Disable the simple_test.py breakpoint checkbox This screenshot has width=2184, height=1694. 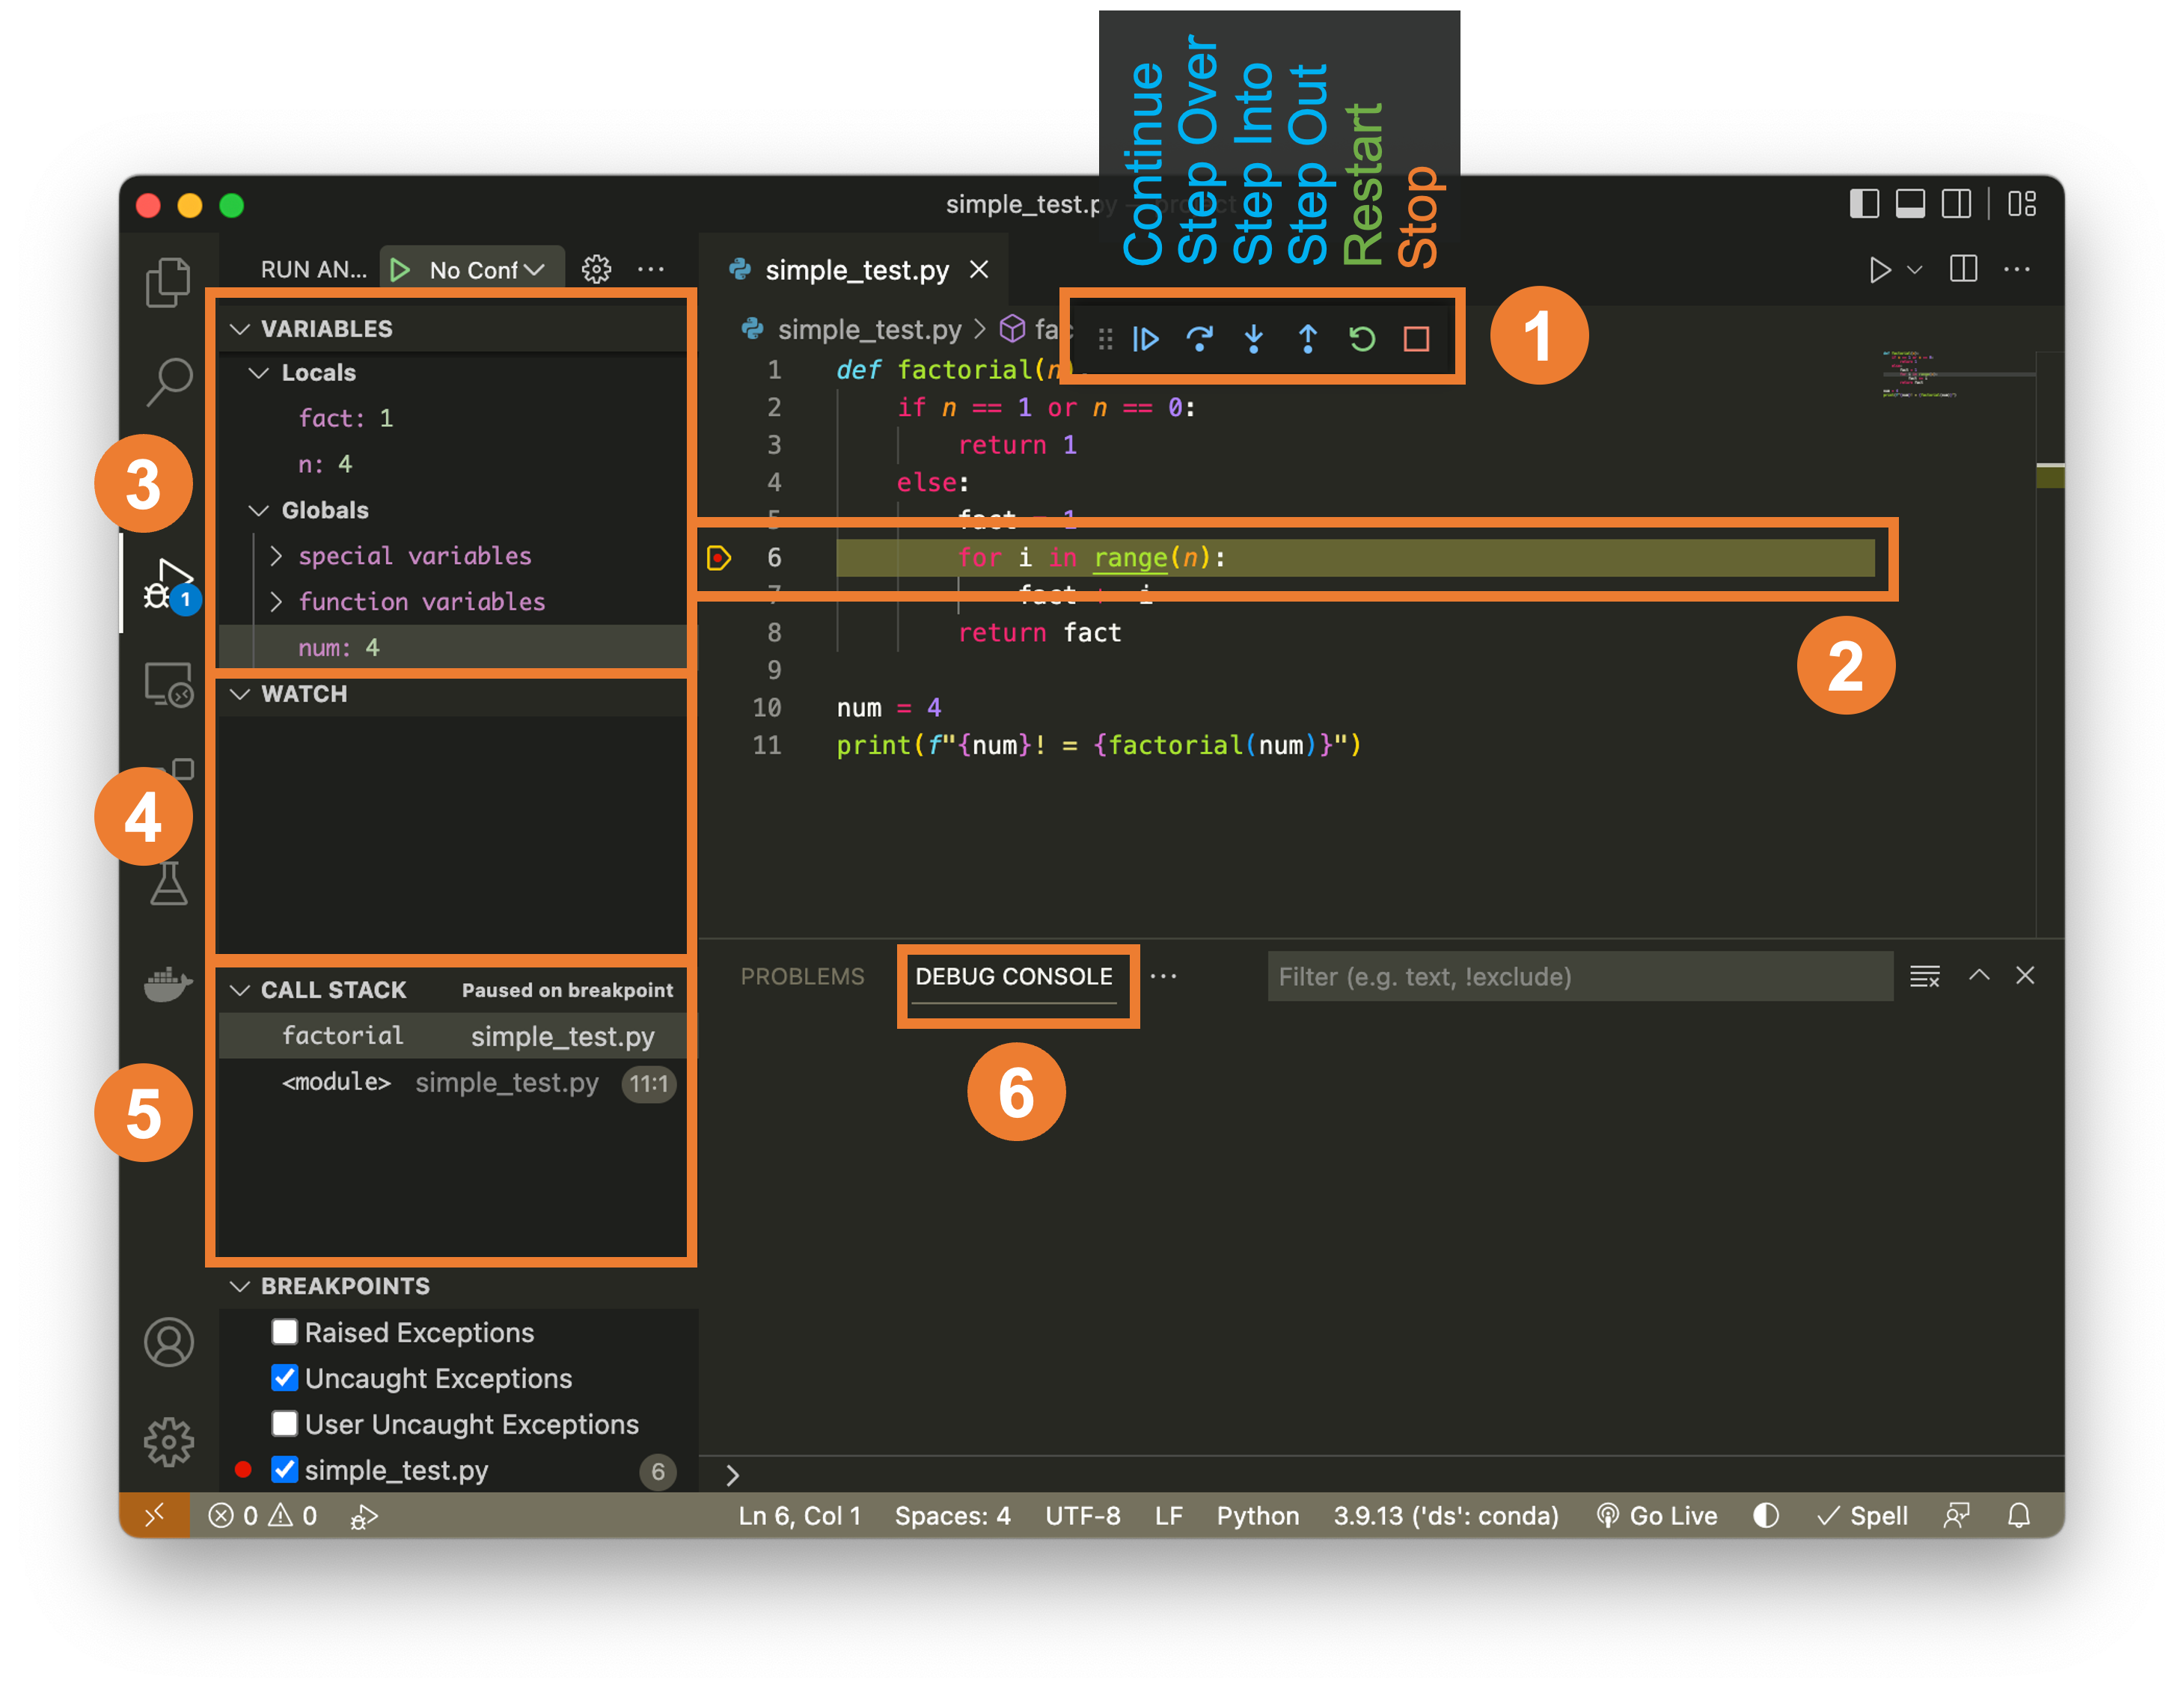pos(285,1470)
